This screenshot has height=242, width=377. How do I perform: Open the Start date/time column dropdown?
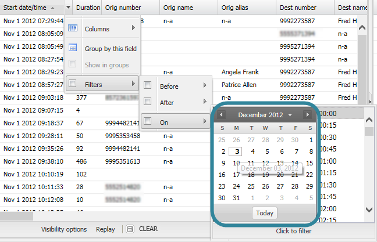[69, 8]
